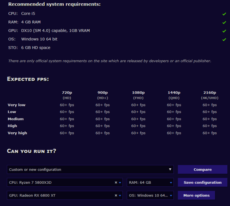Expand the GPU selector dropdown arrow
Image resolution: width=230 pixels, height=206 pixels.
[x=120, y=196]
